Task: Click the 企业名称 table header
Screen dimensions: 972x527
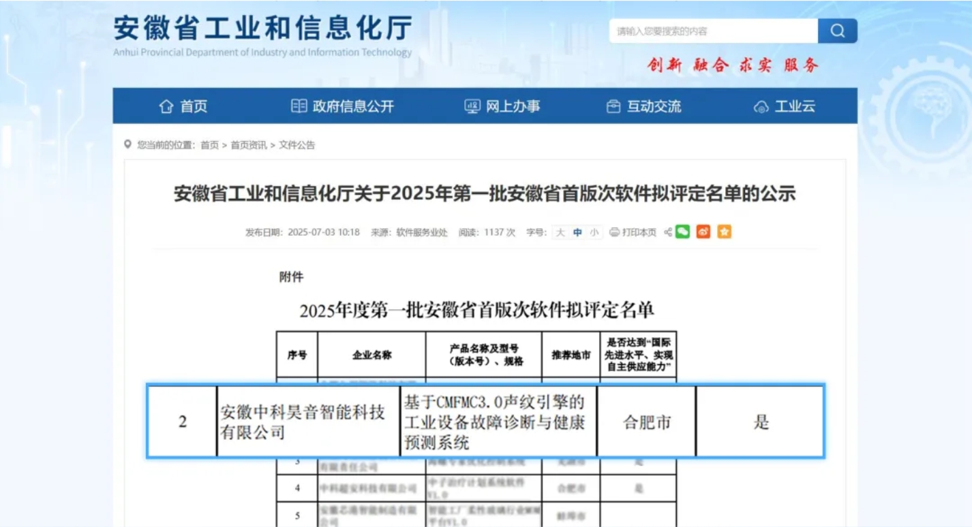Action: 371,355
